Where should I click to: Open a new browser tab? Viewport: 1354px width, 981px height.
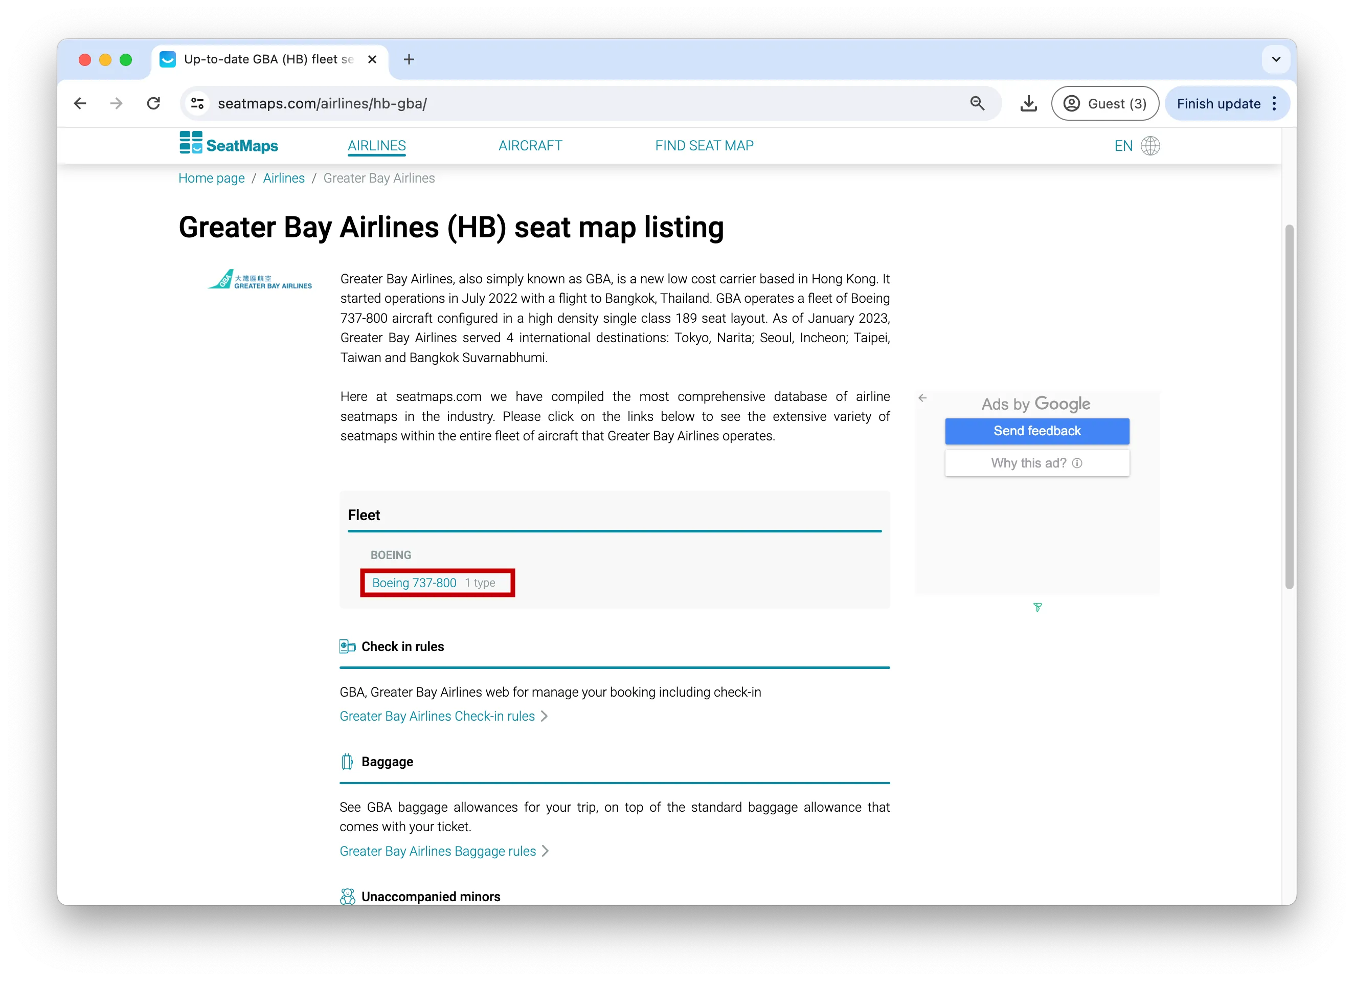pos(409,59)
